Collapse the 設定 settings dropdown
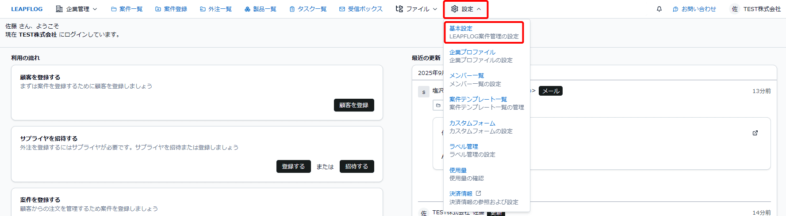Screen dimensions: 786x216 [x=466, y=9]
